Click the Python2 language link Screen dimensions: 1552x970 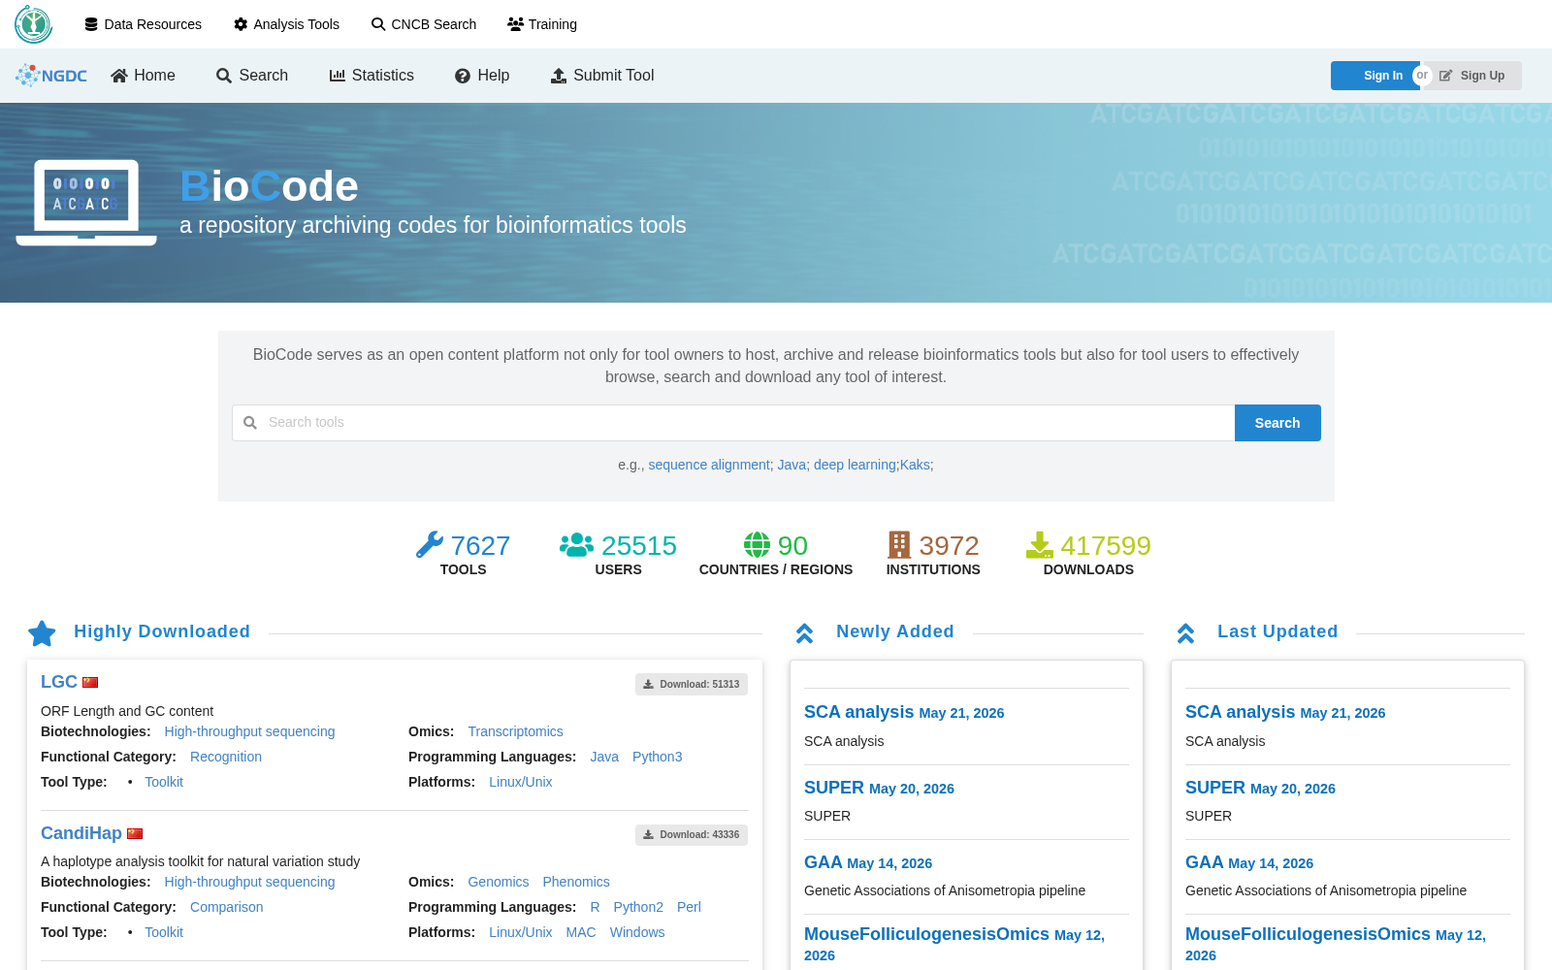[x=638, y=908]
